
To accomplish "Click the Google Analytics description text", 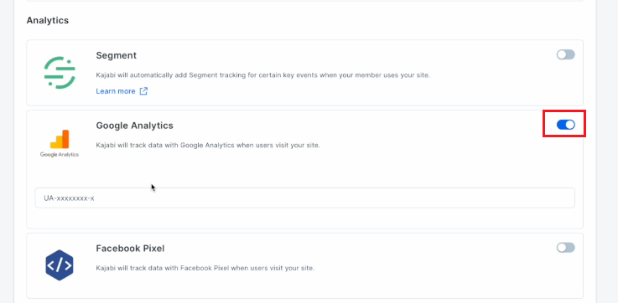I will pos(208,145).
